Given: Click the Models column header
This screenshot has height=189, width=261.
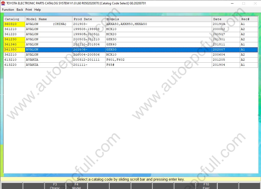Looking at the screenshot, I should (159, 19).
